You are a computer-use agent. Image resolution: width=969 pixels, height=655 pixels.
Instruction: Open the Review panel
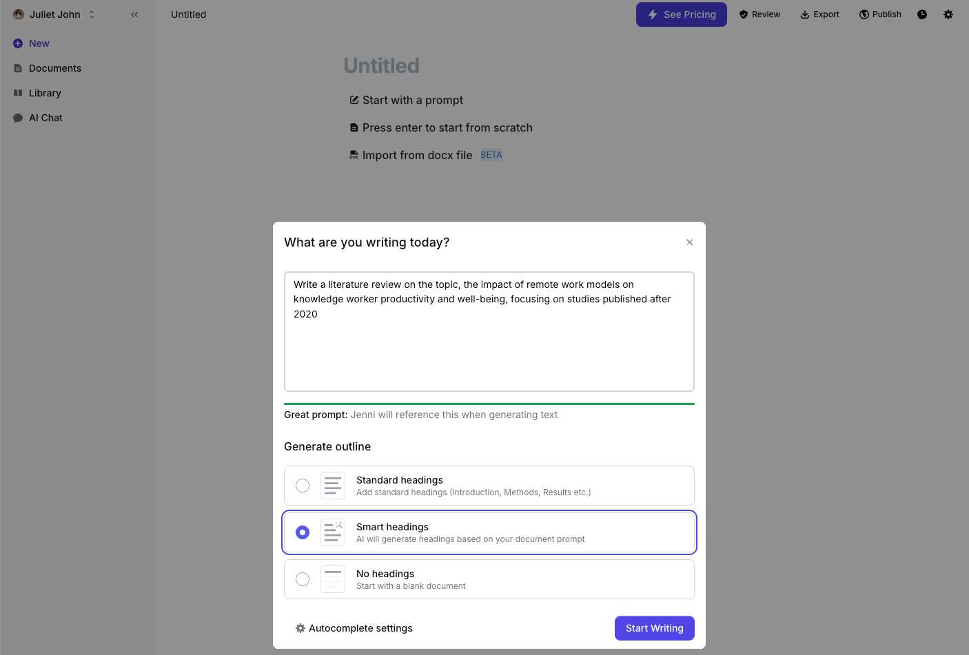pos(759,14)
